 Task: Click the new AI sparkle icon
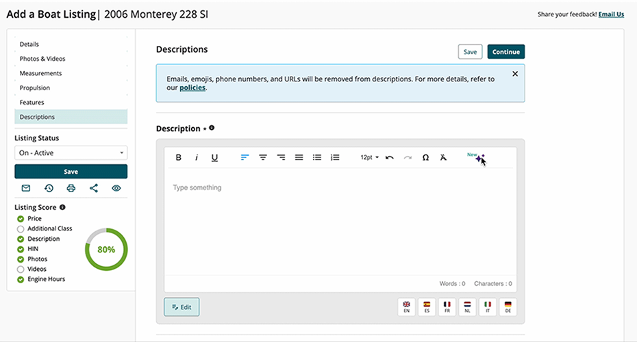coord(479,158)
